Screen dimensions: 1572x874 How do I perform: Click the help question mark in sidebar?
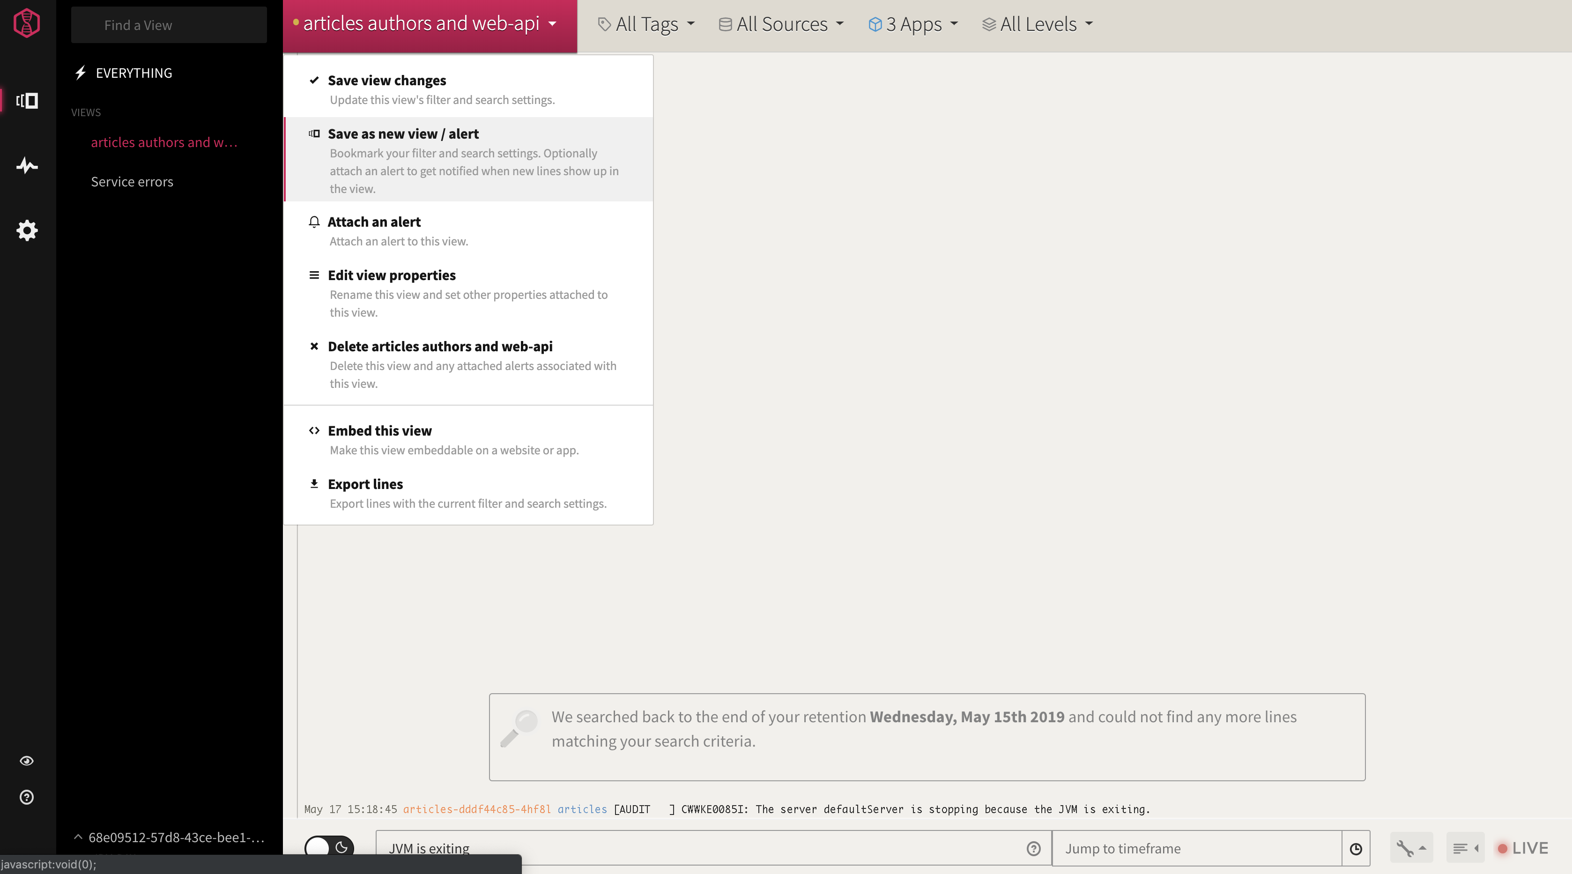pos(27,798)
